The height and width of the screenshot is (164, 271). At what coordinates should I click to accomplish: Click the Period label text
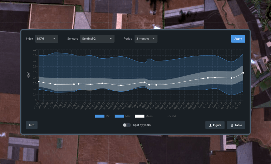(128, 39)
